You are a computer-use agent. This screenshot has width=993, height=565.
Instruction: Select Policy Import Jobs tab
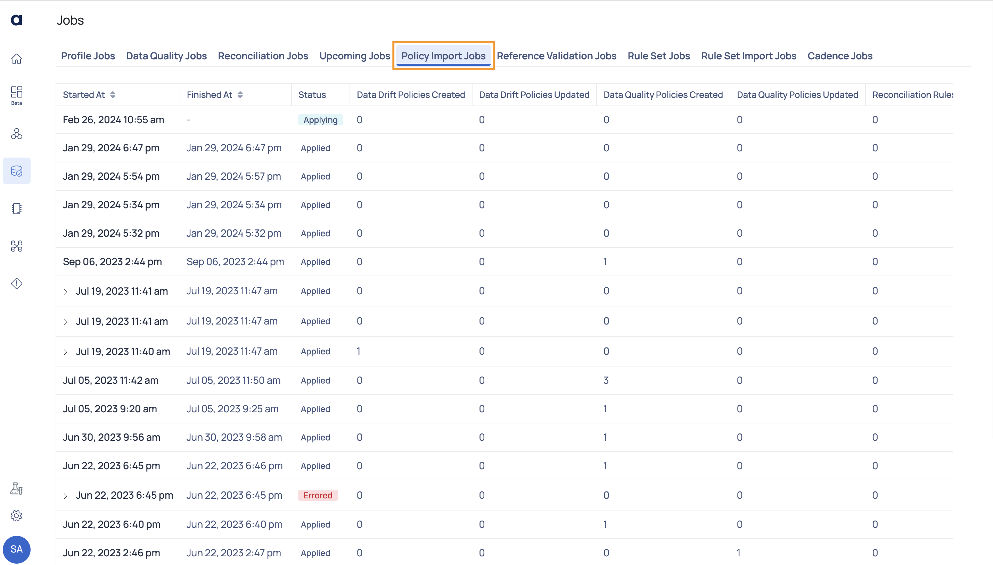click(x=443, y=56)
